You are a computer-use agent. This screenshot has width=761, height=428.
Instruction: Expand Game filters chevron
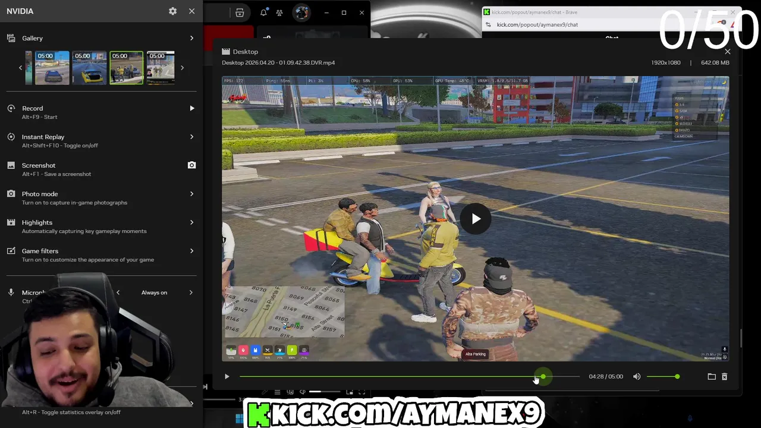click(191, 251)
